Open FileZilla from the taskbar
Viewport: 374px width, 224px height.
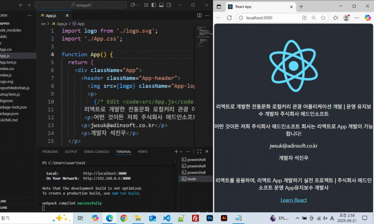[x=195, y=218]
